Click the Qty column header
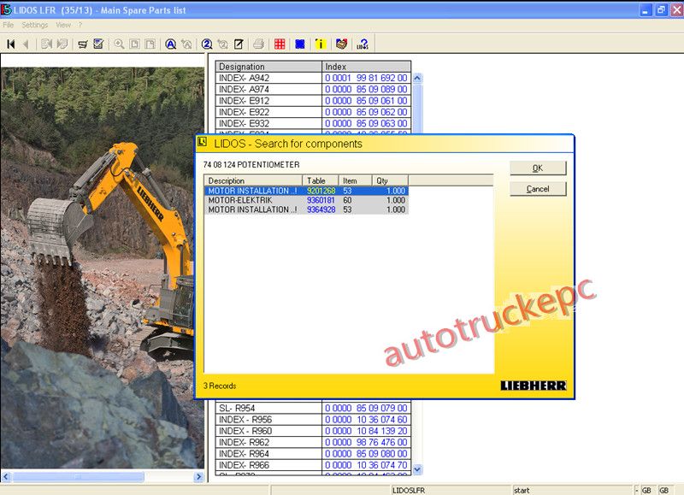684x495 pixels. 390,180
